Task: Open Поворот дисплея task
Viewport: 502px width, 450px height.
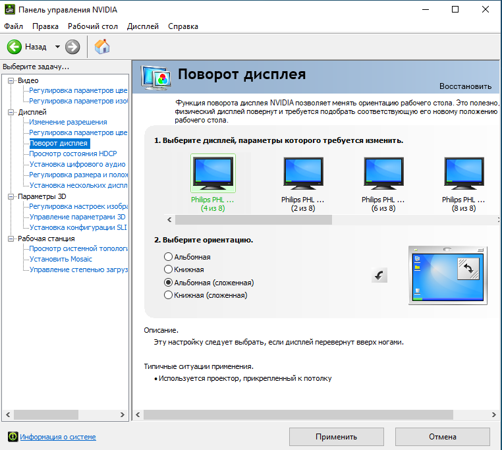Action: point(59,143)
